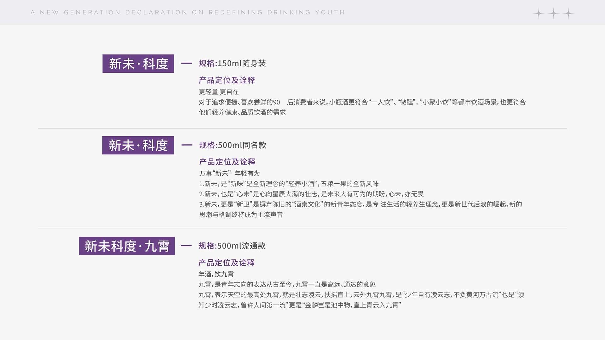This screenshot has width=605, height=340.
Task: Click the line "思潮与格调终将成为主流声音"
Action: pyautogui.click(x=241, y=215)
